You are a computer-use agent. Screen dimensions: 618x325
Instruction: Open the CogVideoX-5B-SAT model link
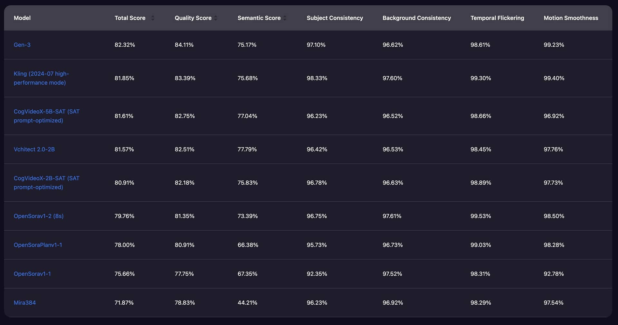pyautogui.click(x=47, y=116)
